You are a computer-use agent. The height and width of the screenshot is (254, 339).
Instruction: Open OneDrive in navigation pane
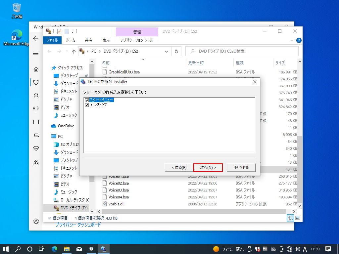(66, 126)
